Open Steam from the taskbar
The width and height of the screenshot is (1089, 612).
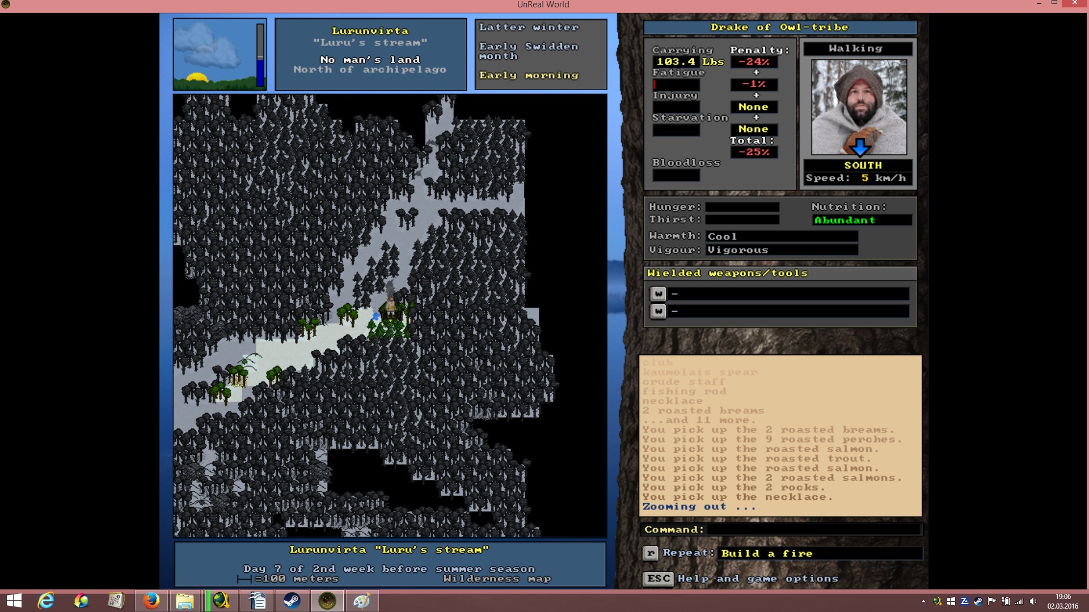point(292,601)
